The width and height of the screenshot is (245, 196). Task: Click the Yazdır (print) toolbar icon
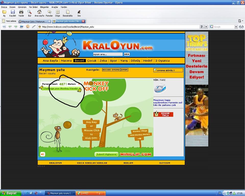[21, 12]
